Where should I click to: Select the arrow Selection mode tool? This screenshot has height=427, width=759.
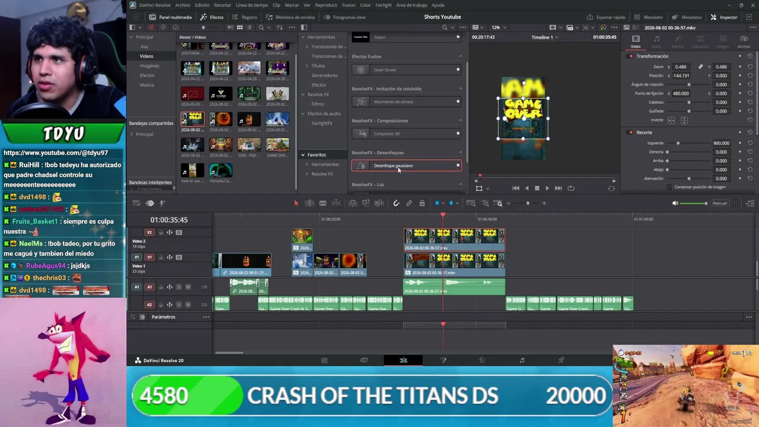tap(296, 203)
